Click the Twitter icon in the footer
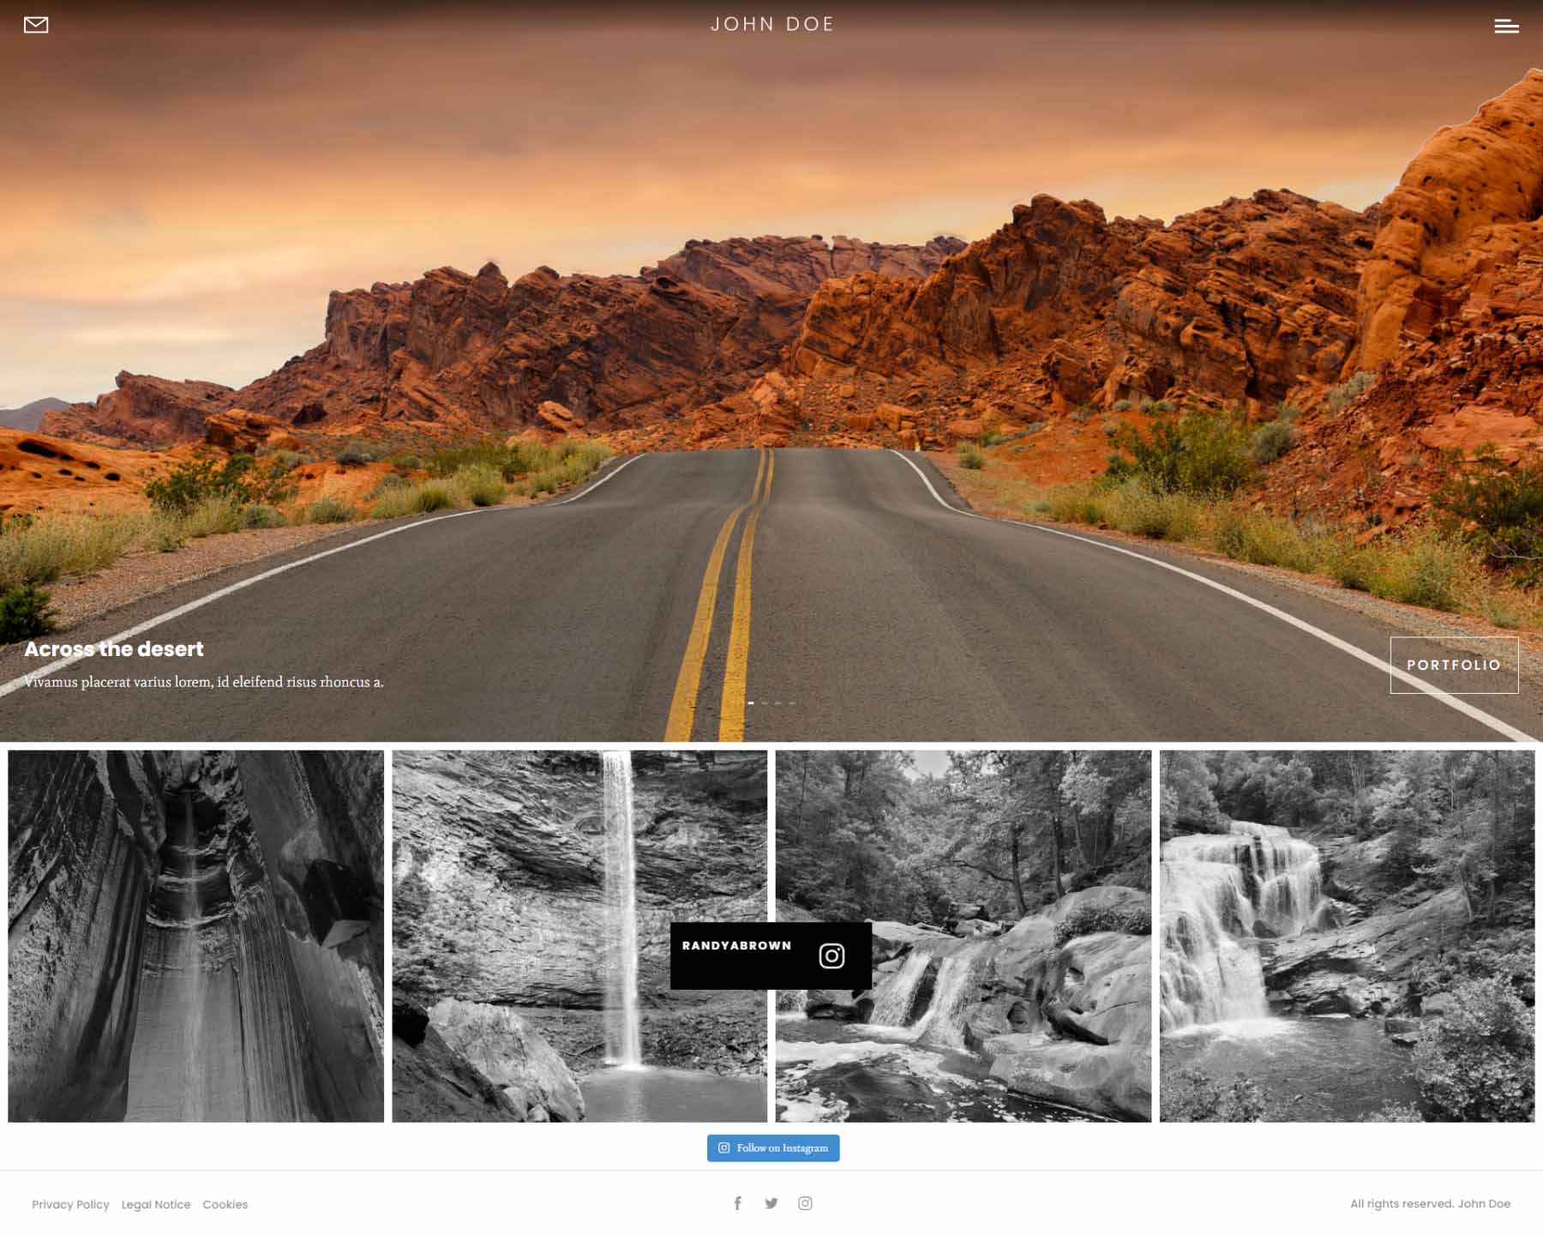The height and width of the screenshot is (1235, 1543). [771, 1202]
